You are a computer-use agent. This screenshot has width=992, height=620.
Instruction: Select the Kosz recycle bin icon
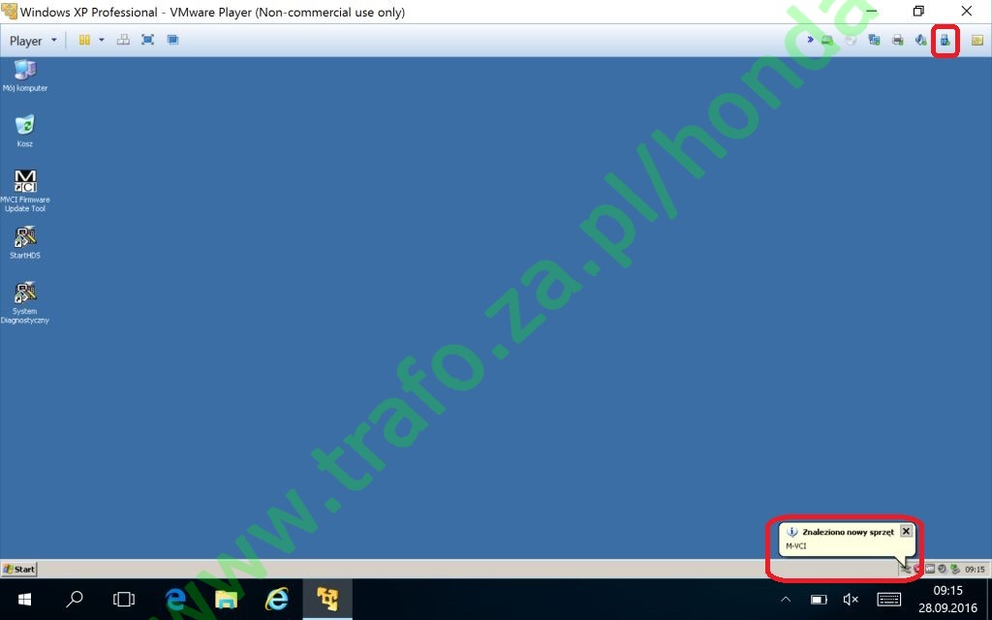click(x=24, y=131)
